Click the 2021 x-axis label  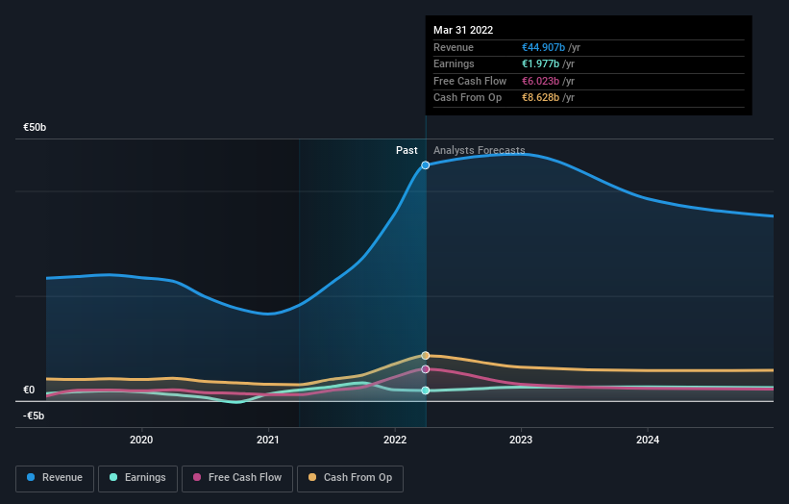[268, 440]
